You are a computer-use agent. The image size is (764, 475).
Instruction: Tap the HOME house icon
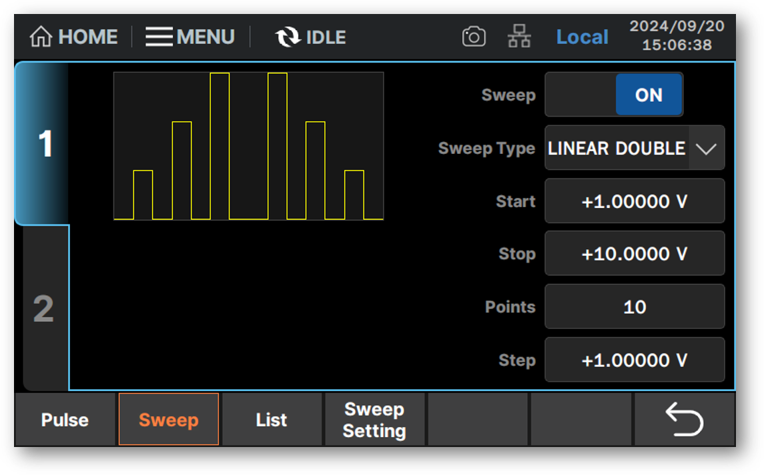pyautogui.click(x=41, y=37)
